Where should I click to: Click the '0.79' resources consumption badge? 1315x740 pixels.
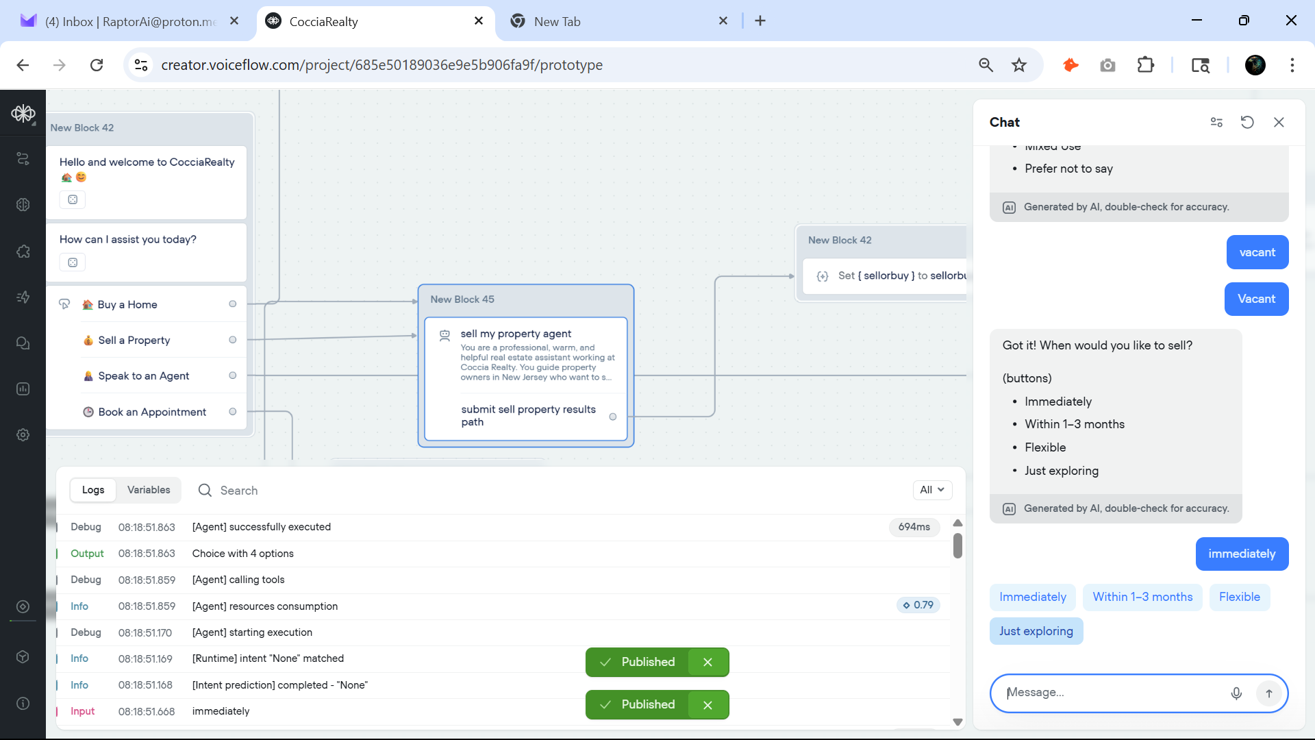pos(918,605)
